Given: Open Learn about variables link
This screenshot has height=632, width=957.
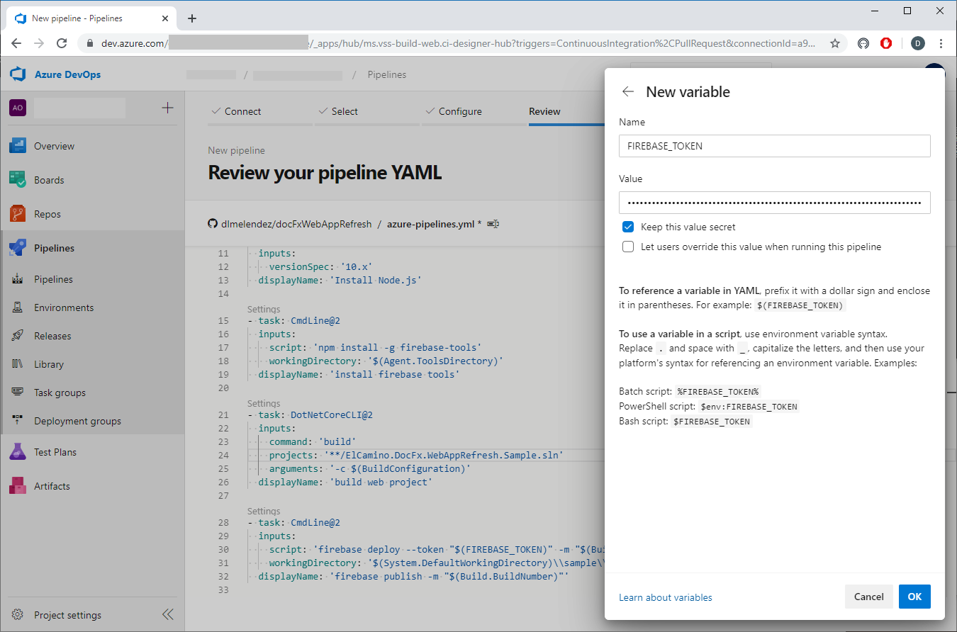Looking at the screenshot, I should pyautogui.click(x=665, y=597).
